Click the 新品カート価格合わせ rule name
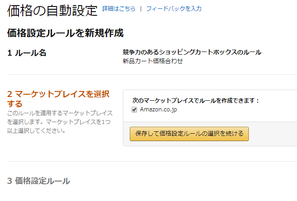Viewport: 297px width, 201px height. (x=153, y=61)
